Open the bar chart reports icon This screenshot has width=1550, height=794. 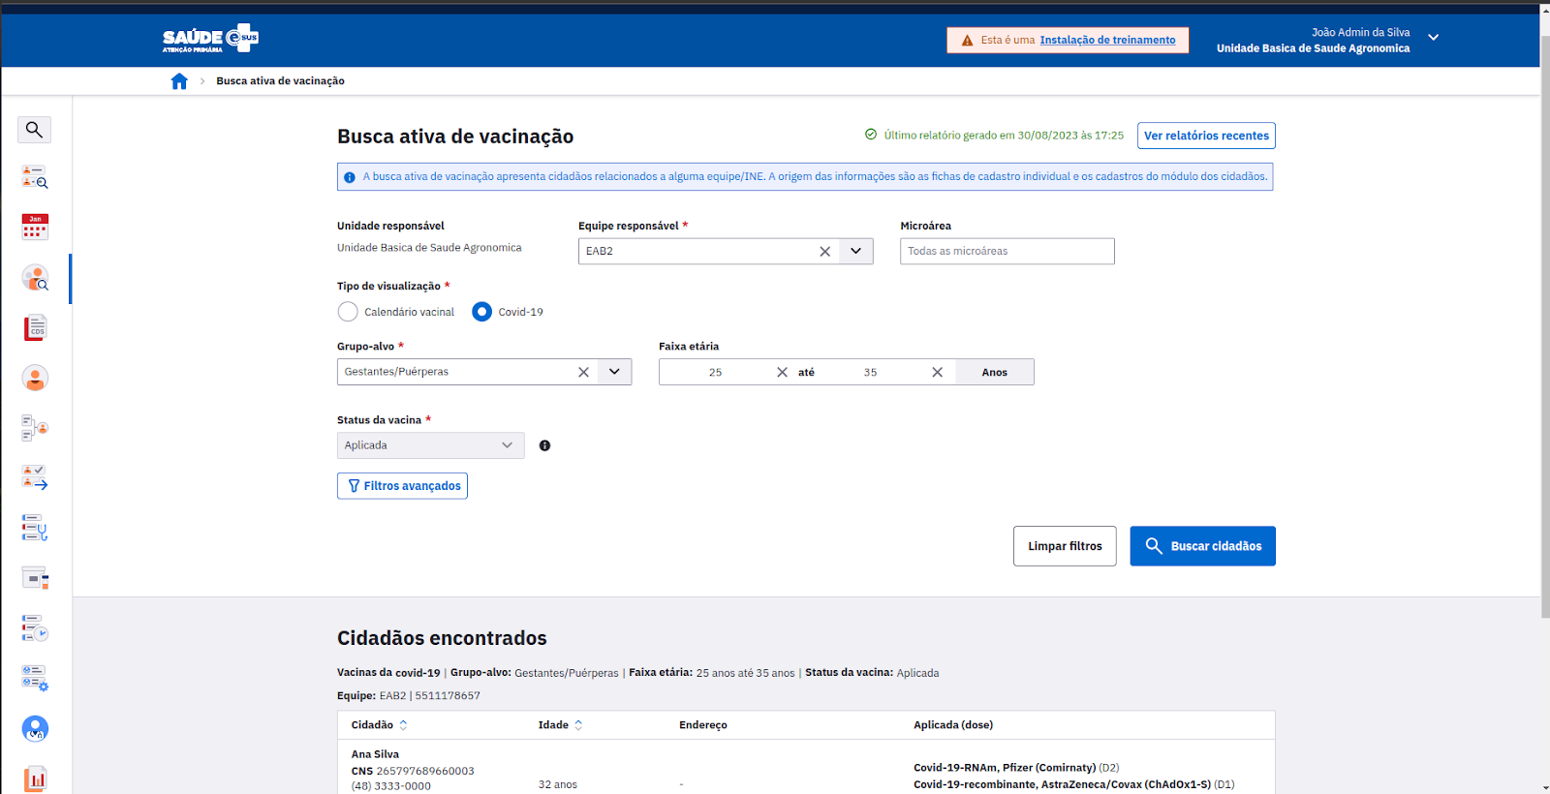pos(35,779)
